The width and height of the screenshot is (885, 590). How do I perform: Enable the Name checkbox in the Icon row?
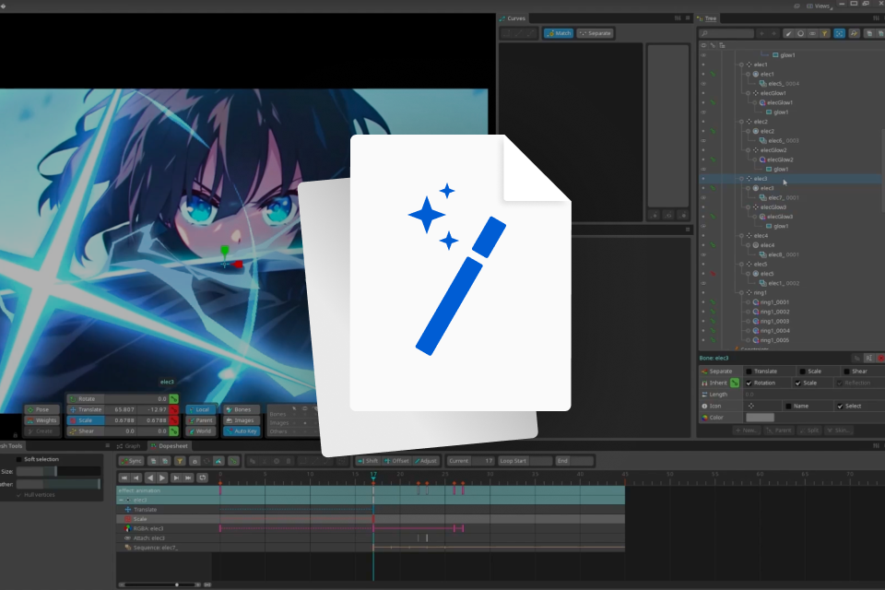[x=788, y=406]
